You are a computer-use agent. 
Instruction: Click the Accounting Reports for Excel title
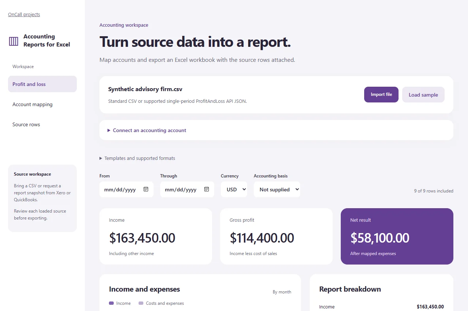[47, 41]
